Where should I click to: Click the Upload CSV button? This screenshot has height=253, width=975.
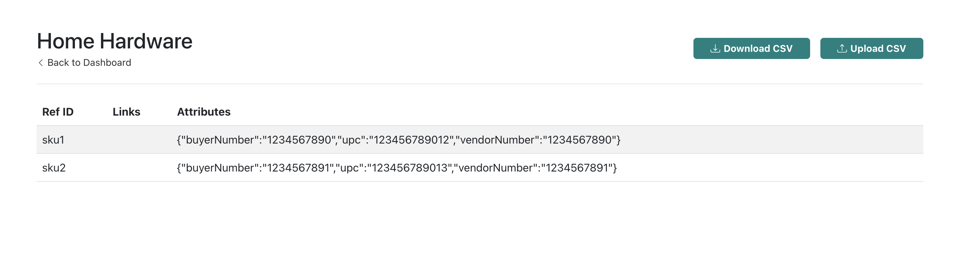[871, 48]
